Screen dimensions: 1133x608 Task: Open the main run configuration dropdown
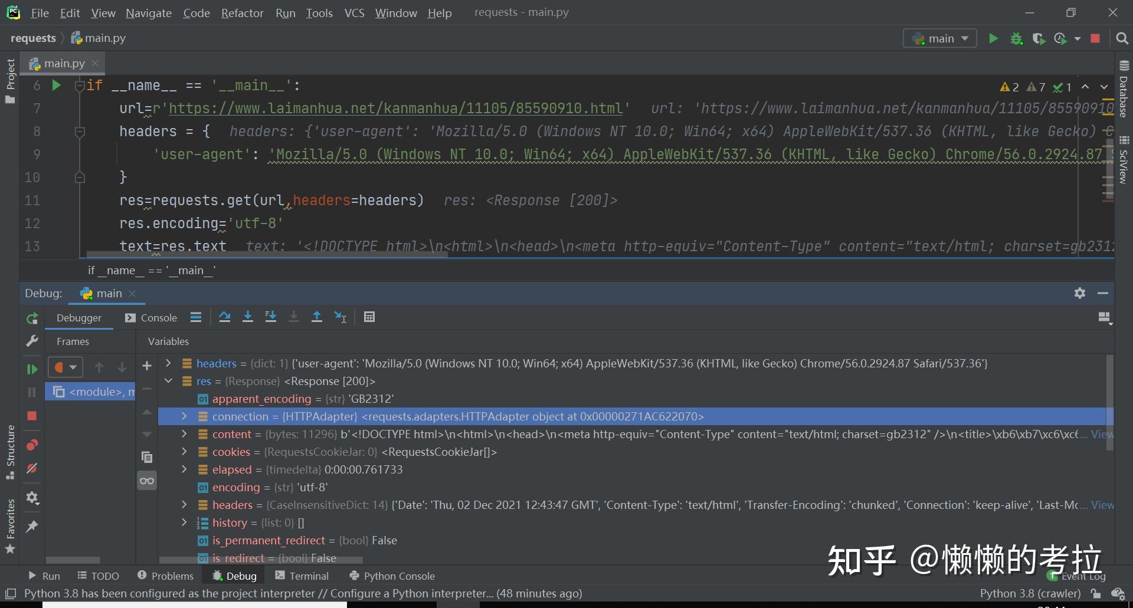tap(939, 38)
